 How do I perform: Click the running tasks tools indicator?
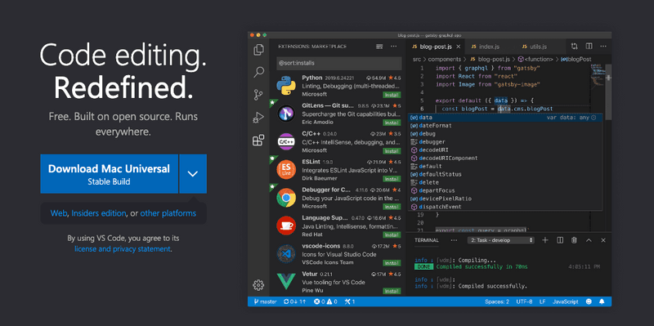pyautogui.click(x=350, y=301)
